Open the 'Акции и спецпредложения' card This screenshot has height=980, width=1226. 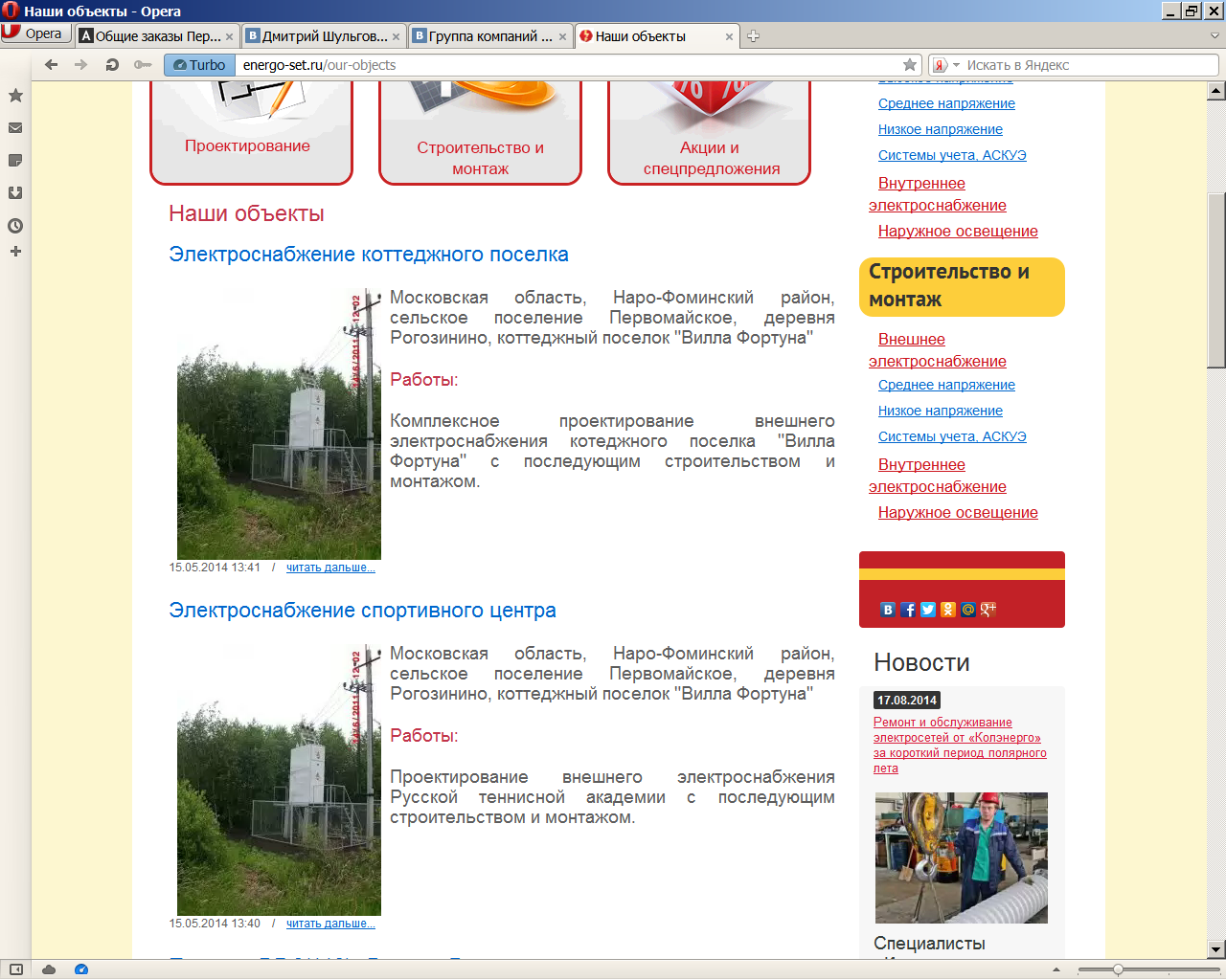pyautogui.click(x=709, y=132)
